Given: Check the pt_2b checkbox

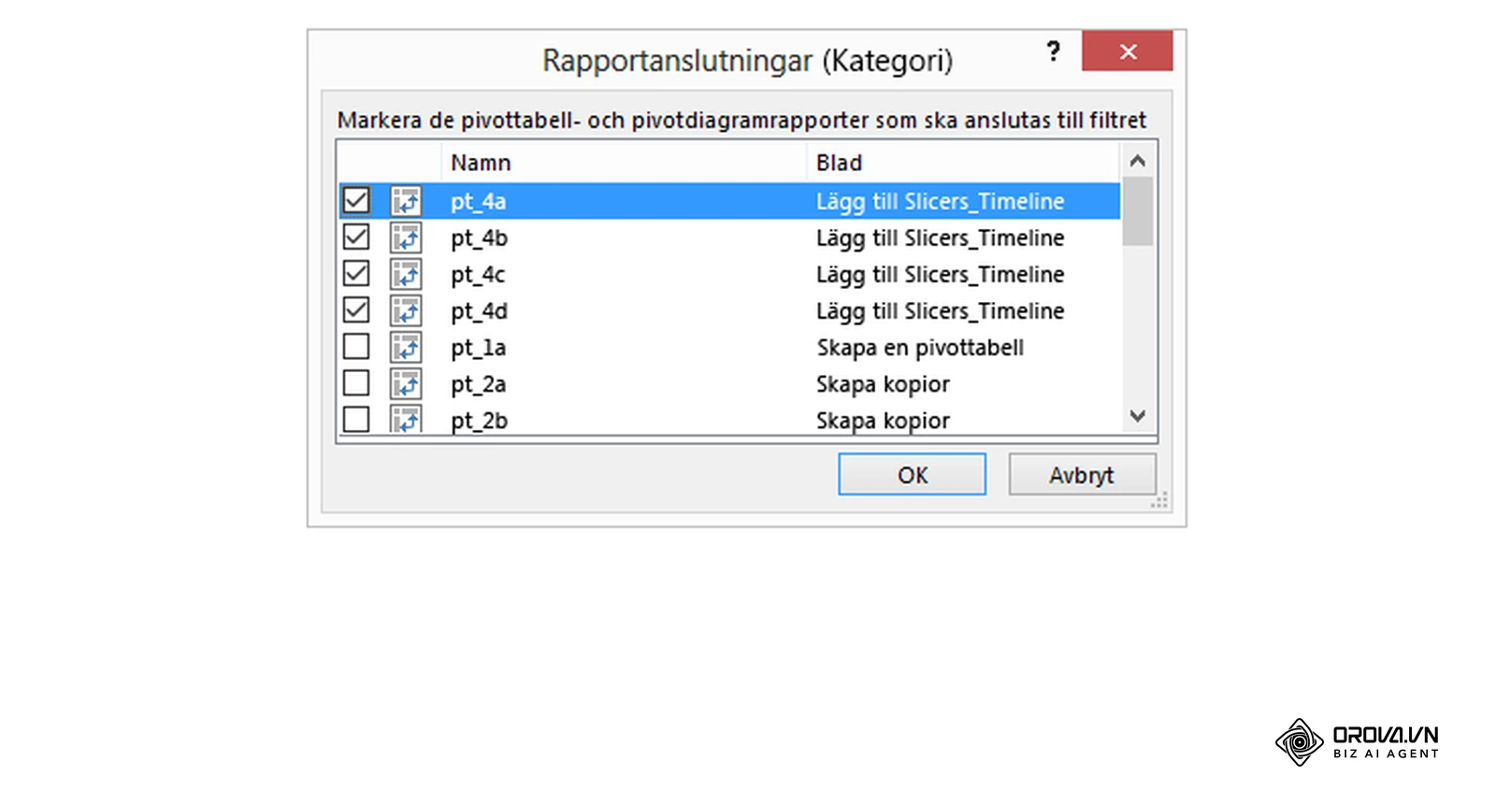Looking at the screenshot, I should pyautogui.click(x=356, y=419).
